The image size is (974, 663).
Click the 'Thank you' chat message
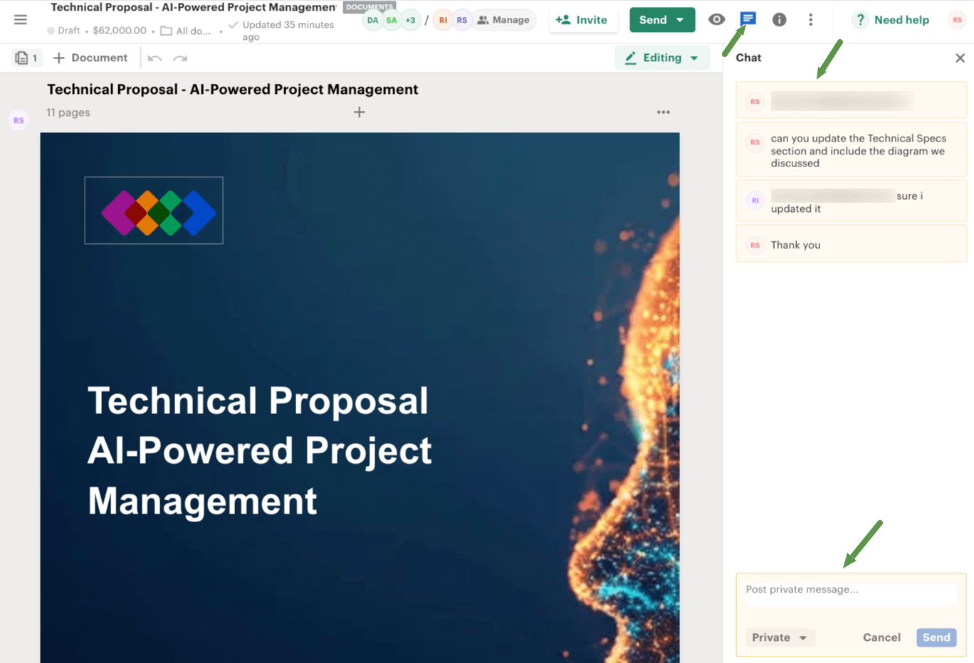click(851, 245)
